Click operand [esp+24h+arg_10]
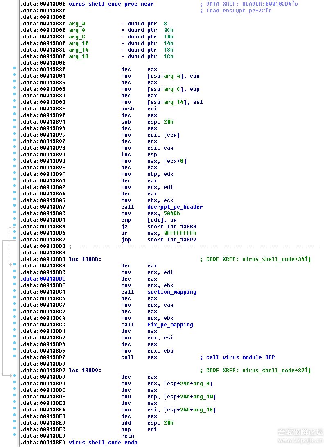Screen dimensions: 327x447 (190, 397)
